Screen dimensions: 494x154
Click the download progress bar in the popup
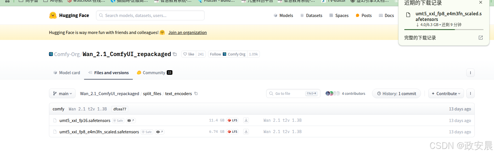(444, 29)
